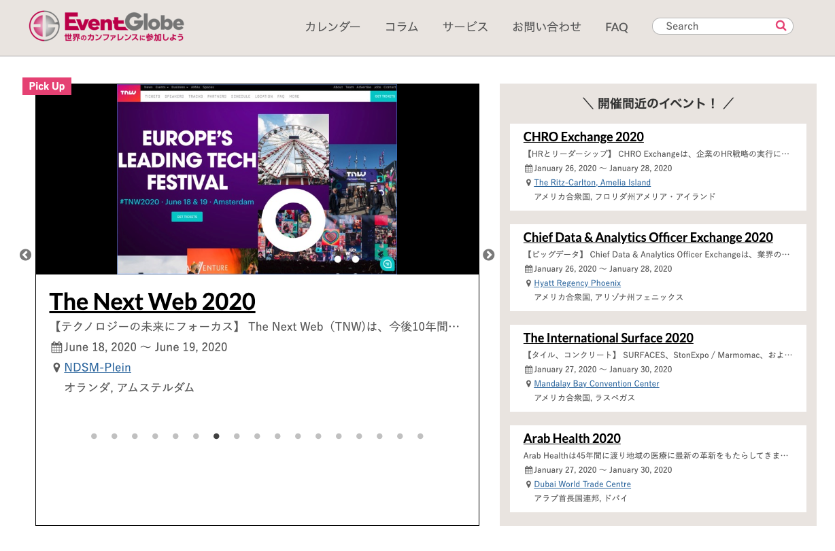The height and width of the screenshot is (551, 835).
Task: Click calendar icon beside June 18, 2020
Action: (56, 347)
